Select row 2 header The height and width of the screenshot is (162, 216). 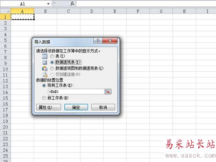[6, 23]
